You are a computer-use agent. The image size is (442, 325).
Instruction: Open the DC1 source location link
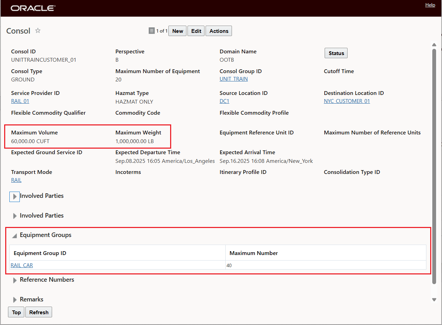pyautogui.click(x=224, y=101)
